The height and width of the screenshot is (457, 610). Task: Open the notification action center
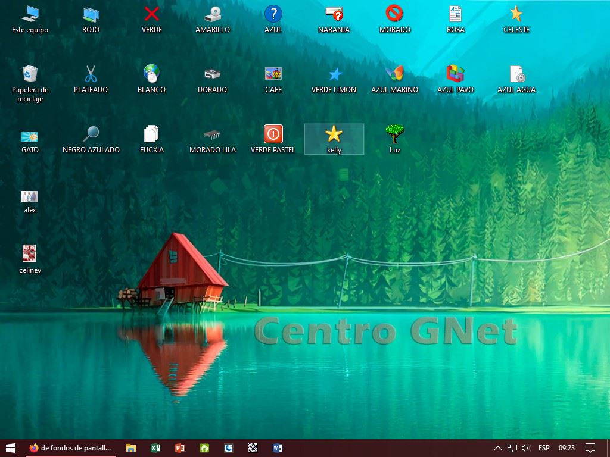pos(590,448)
